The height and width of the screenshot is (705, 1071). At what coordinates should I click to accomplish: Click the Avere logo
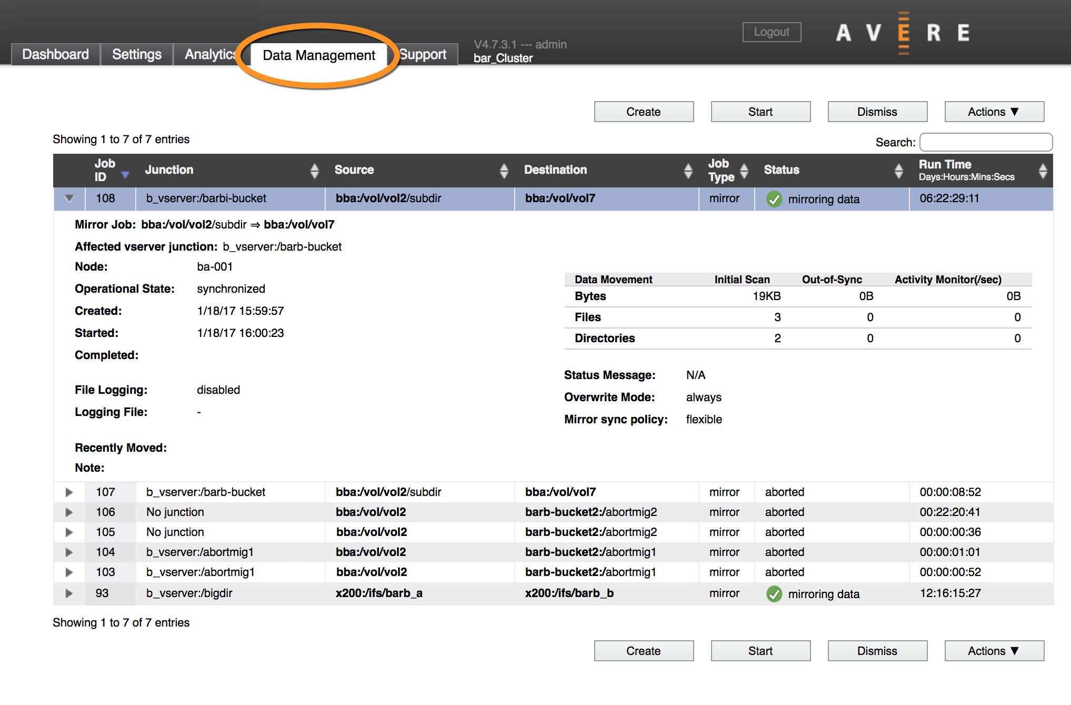click(903, 33)
